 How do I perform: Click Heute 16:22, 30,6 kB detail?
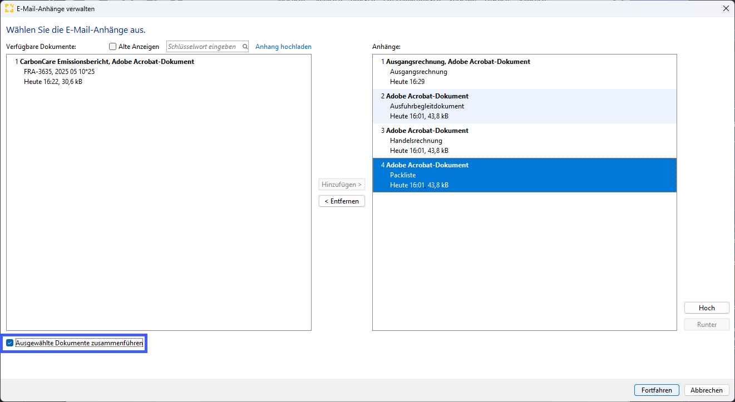[x=53, y=82]
